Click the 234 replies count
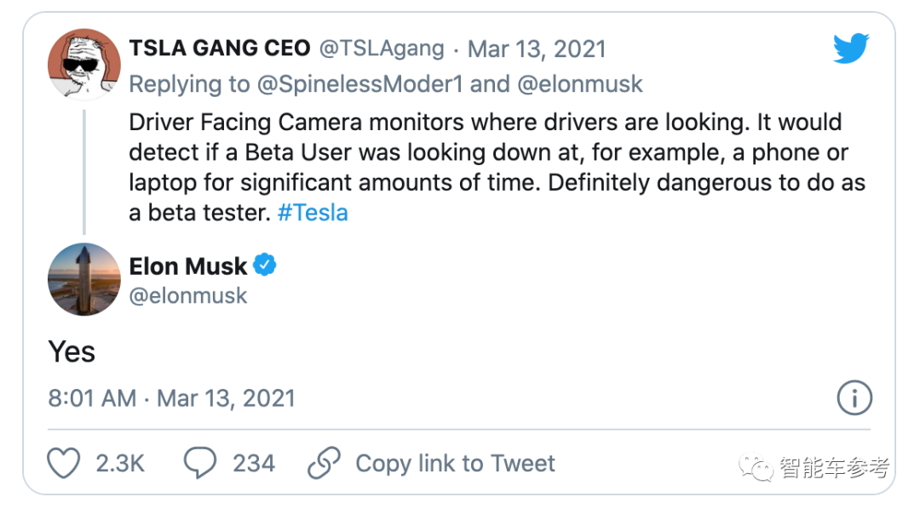 point(254,463)
